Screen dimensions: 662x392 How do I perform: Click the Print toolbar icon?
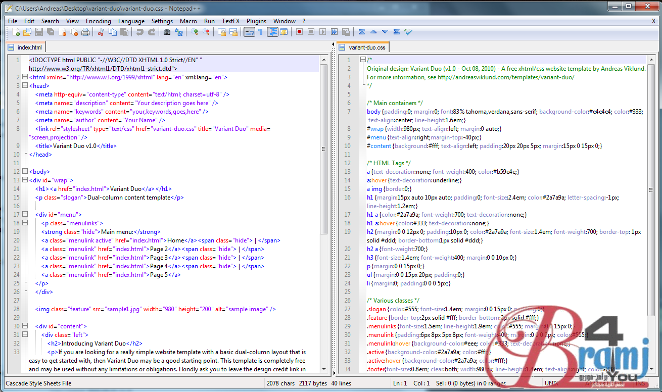[85, 31]
